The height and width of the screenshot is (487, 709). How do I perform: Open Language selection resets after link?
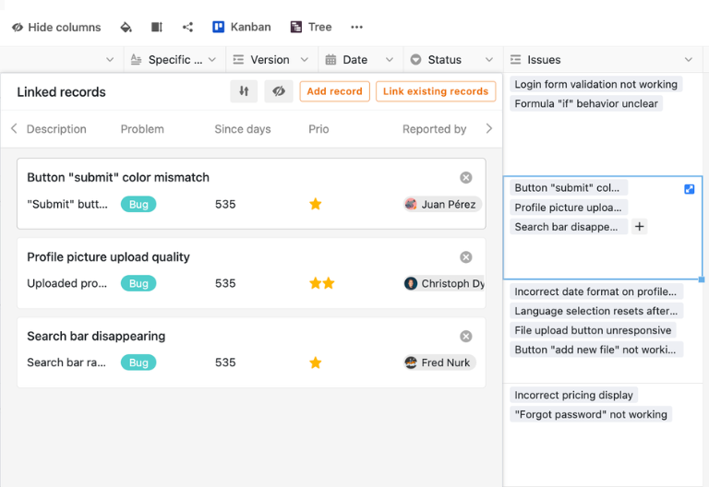596,311
